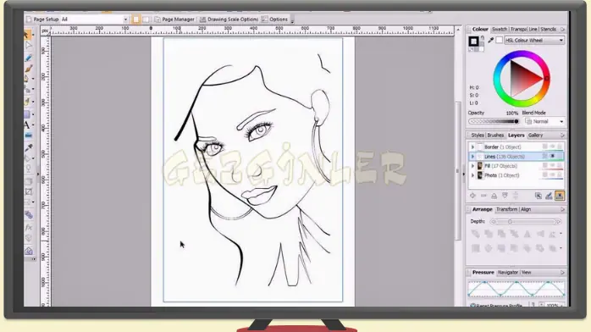Viewport: 591px width, 332px height.
Task: Click the Options button in the top toolbar
Action: [x=274, y=19]
